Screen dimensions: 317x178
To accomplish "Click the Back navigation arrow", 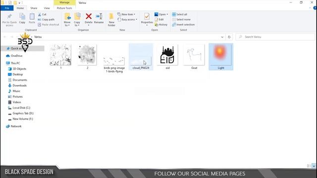I will tap(5, 37).
